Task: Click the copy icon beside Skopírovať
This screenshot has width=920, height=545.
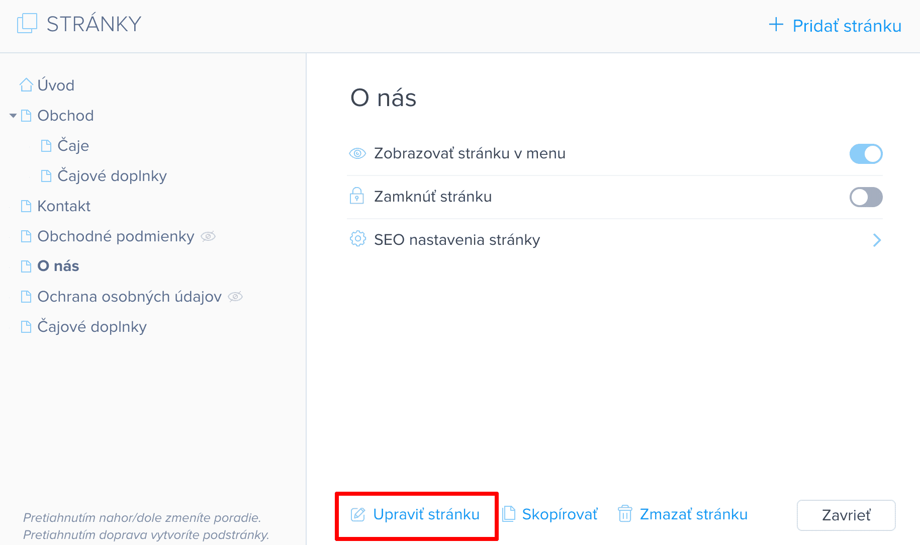Action: click(x=509, y=514)
